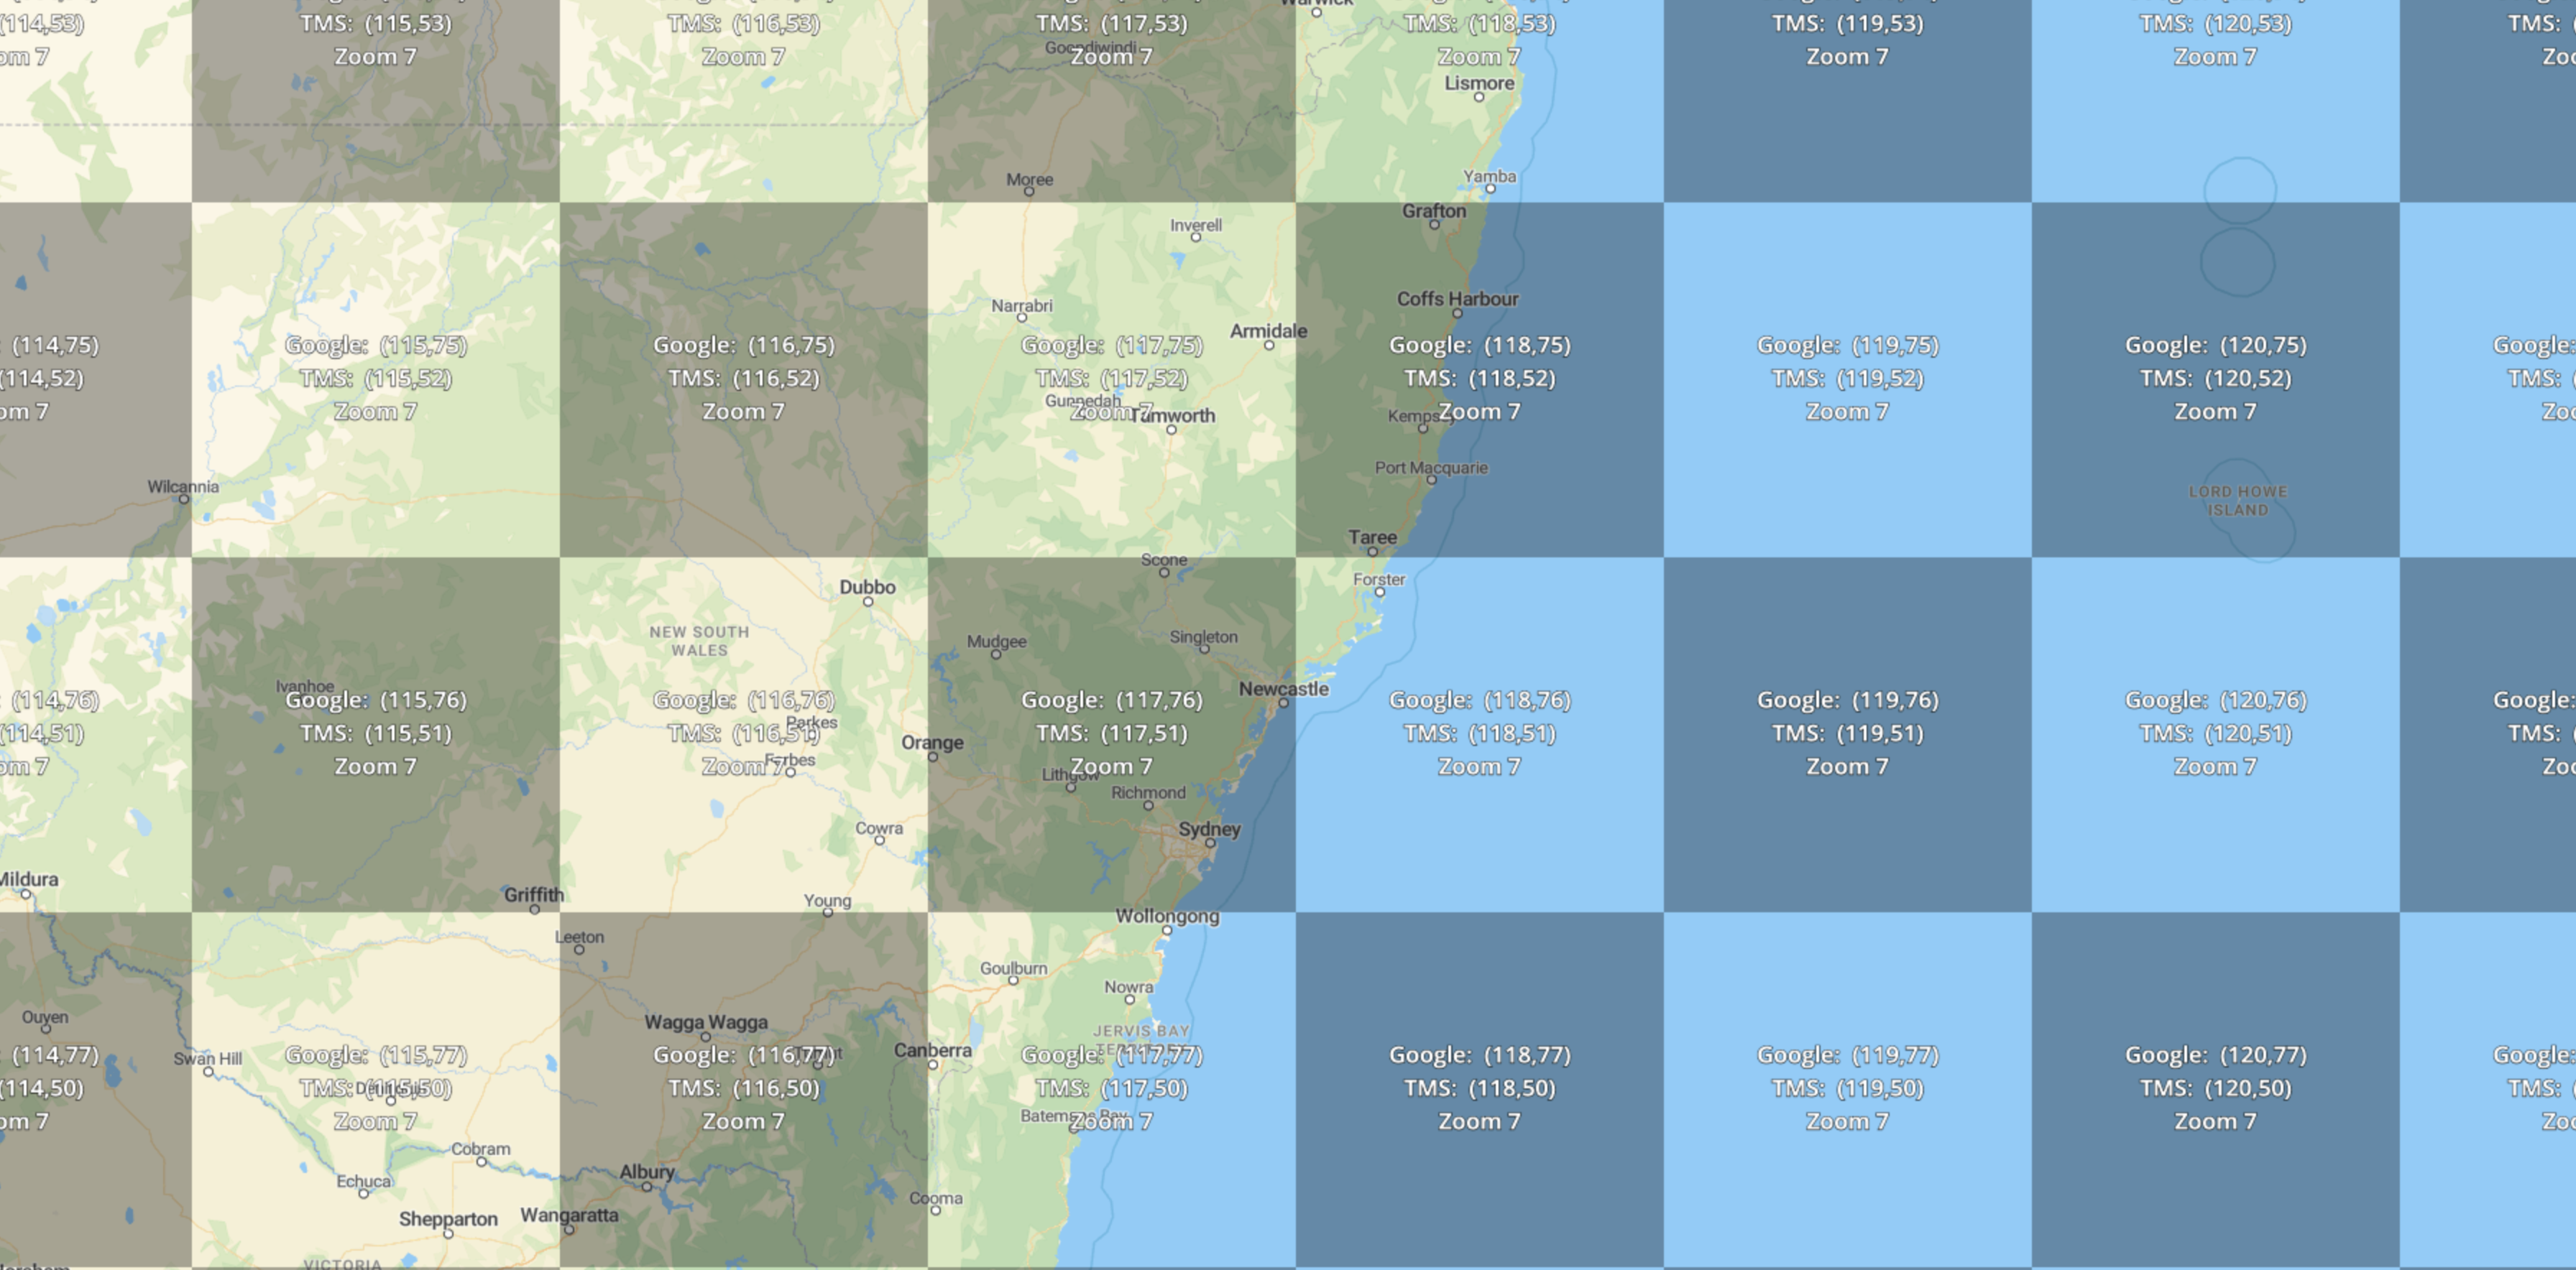Select the Wangaratta label
2576x1270 pixels.
(569, 1215)
